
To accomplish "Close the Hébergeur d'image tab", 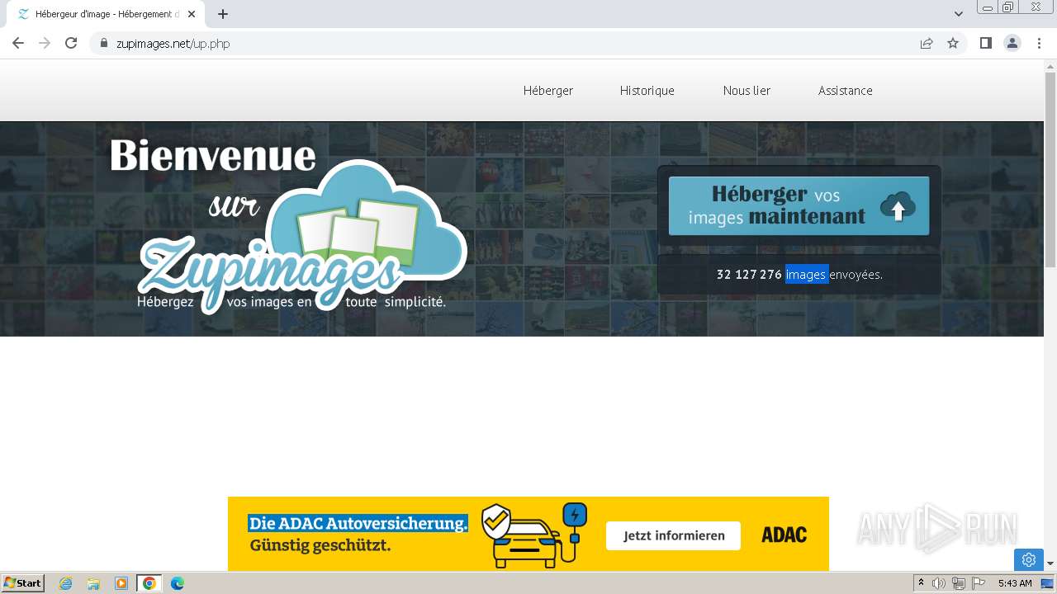I will (x=192, y=14).
